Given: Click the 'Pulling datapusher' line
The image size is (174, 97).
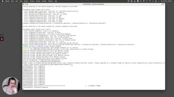Looking at the screenshot, I should click(43, 60).
